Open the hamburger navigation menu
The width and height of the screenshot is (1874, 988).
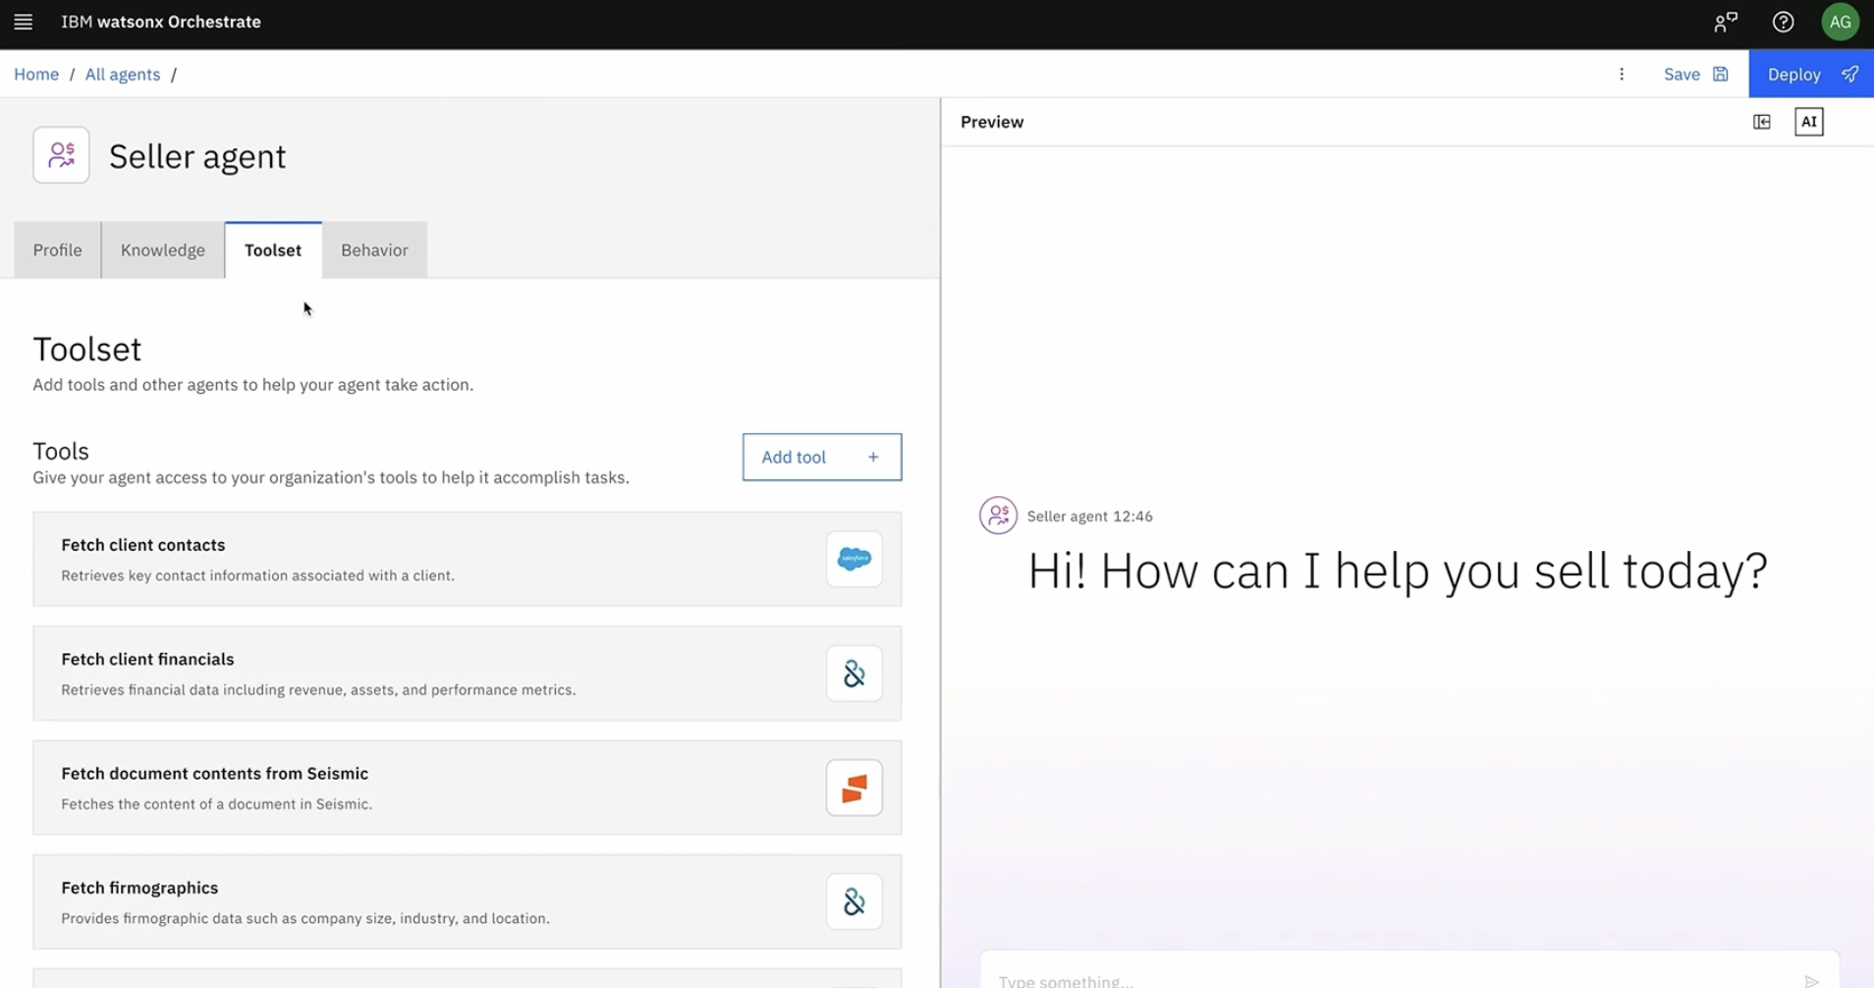(23, 22)
